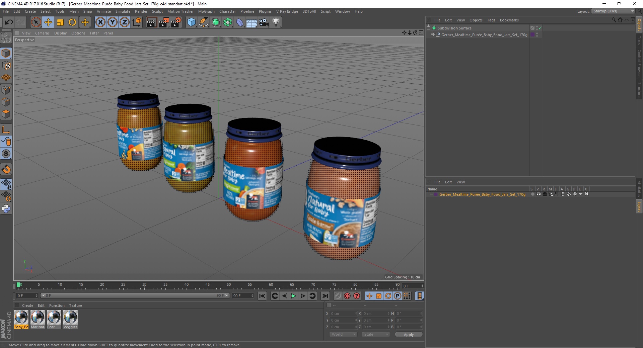Click the timeline current frame marker
Screen dimensions: 643x348
click(18, 285)
